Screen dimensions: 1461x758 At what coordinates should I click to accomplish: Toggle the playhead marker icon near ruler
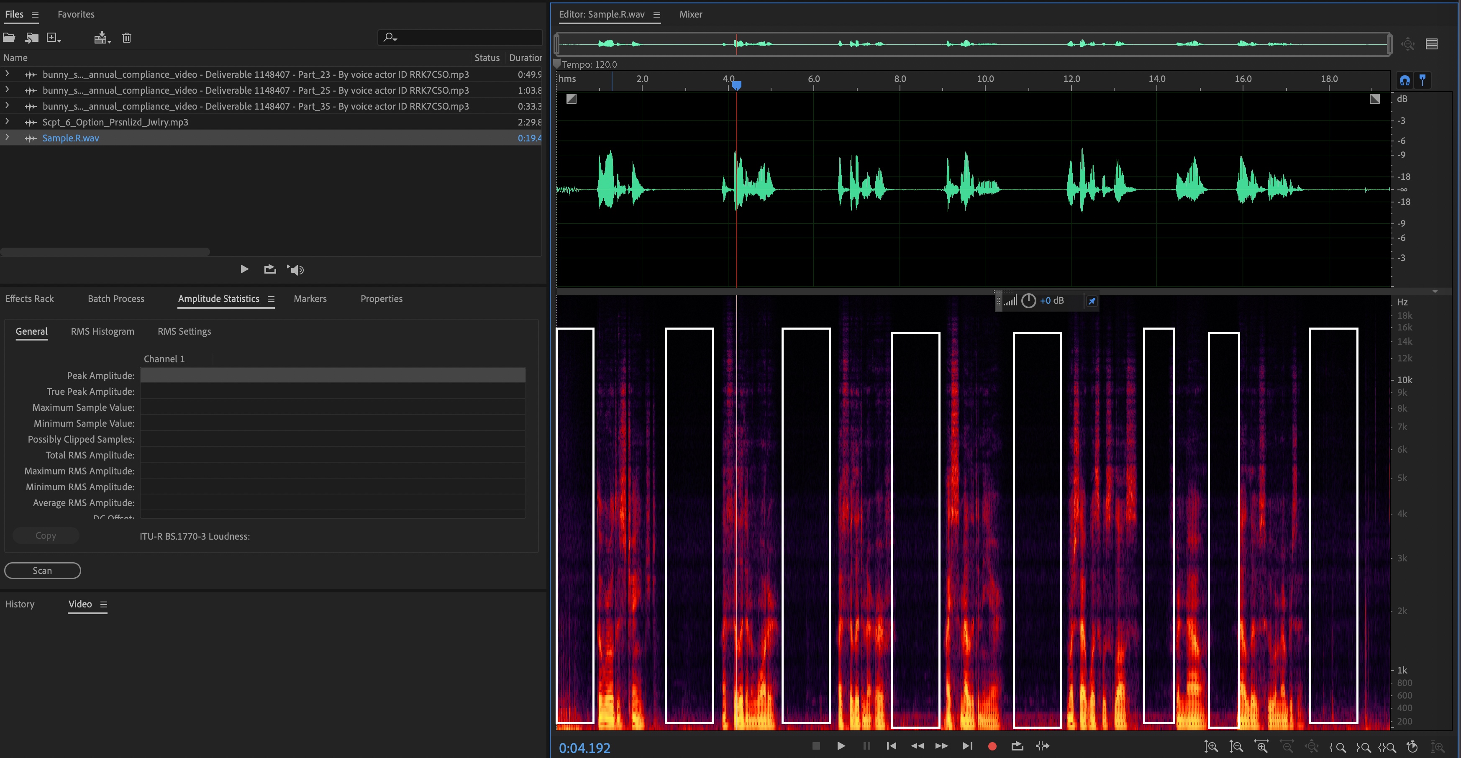[1423, 80]
